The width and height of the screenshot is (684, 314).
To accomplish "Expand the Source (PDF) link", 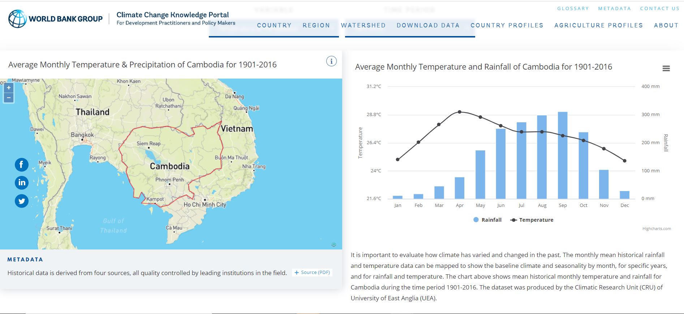I will pos(312,273).
